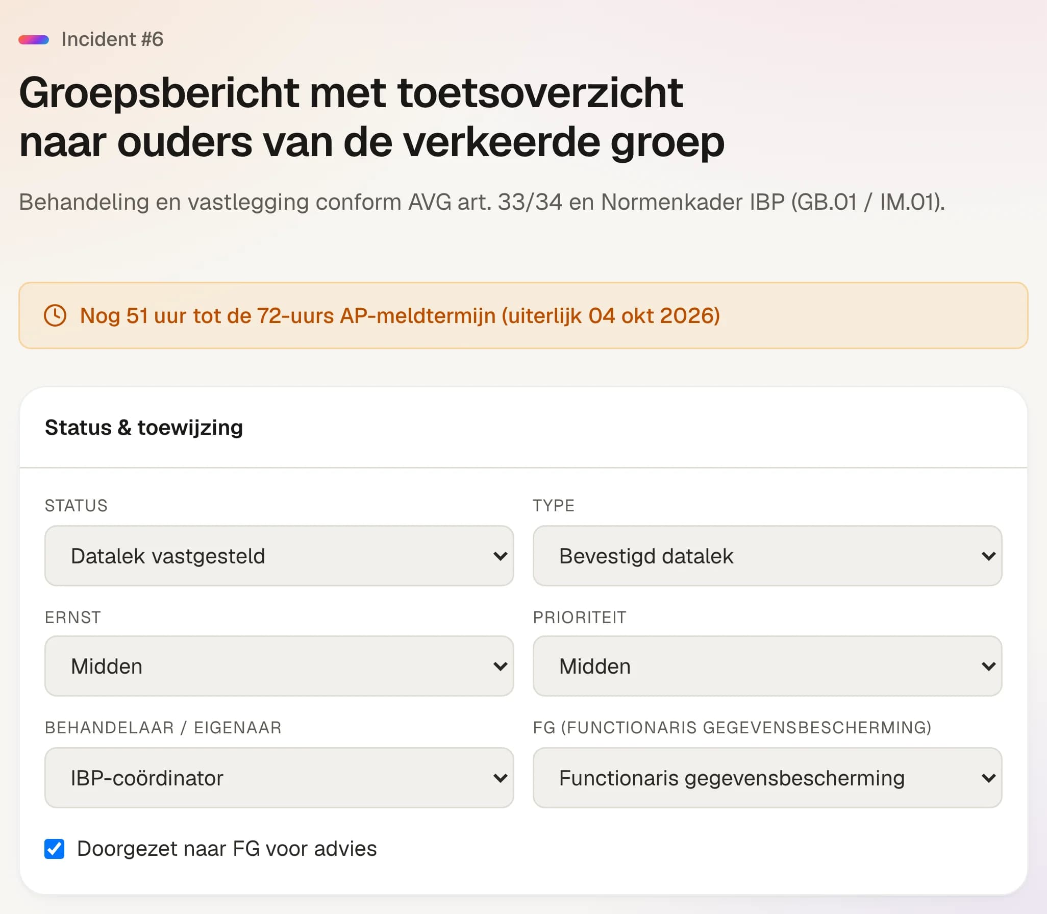Click the FG (FUNCTIONARIS GEGEVENSBESCHERMING) field label
This screenshot has width=1047, height=914.
tap(732, 728)
